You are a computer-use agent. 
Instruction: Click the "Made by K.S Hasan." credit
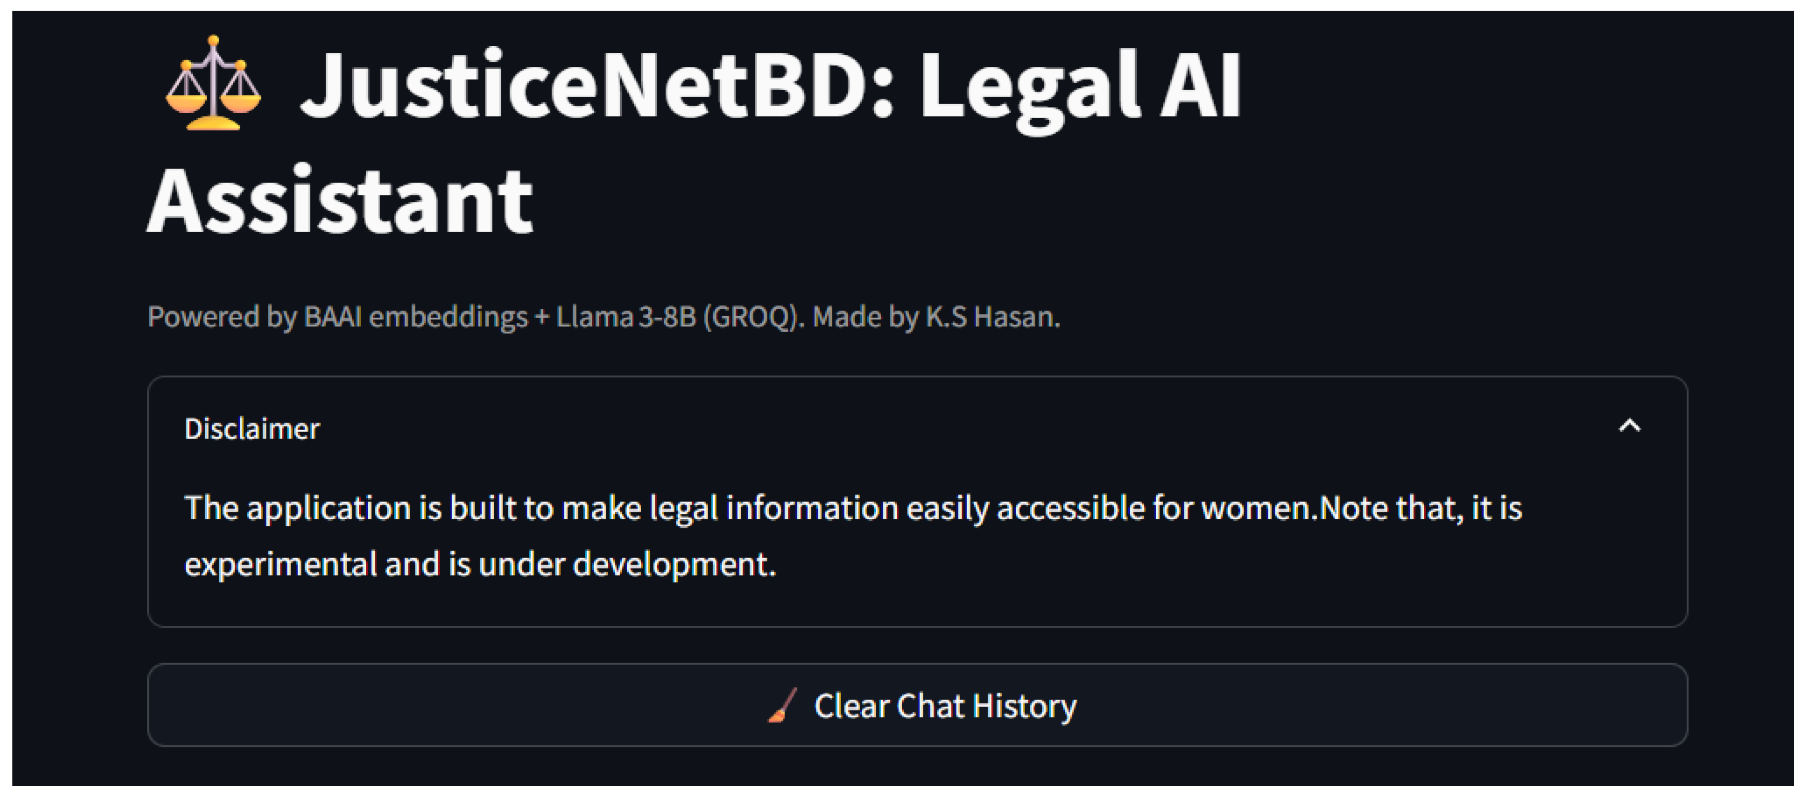pyautogui.click(x=936, y=317)
